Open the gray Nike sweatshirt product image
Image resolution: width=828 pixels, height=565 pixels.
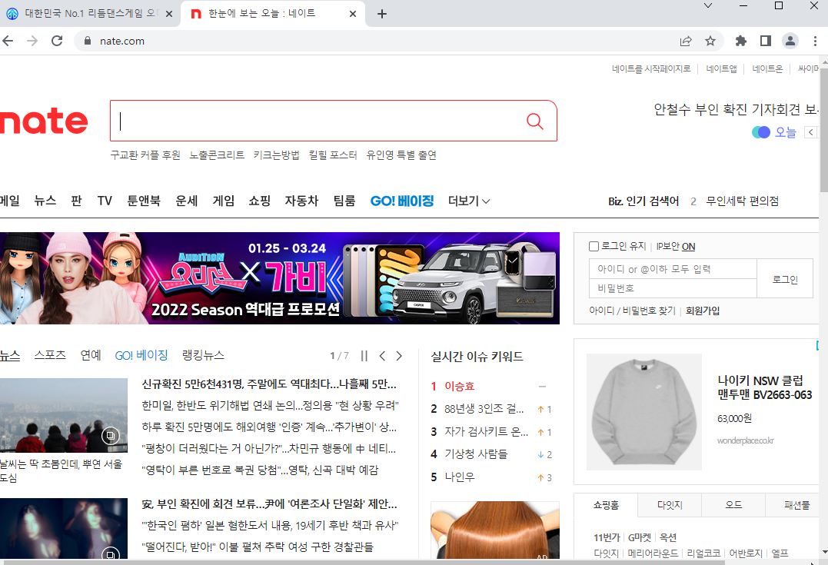(x=644, y=412)
